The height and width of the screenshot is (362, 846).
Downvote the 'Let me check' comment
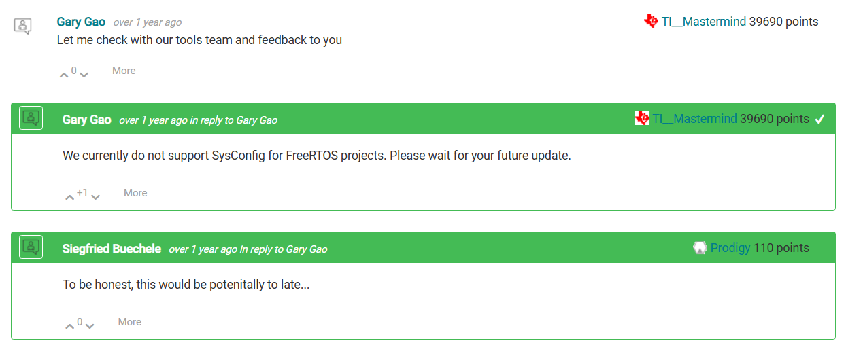(x=84, y=74)
